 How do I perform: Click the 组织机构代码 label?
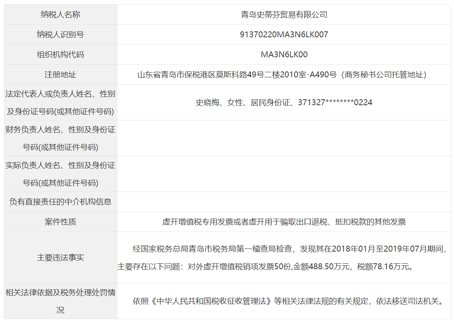coord(60,55)
